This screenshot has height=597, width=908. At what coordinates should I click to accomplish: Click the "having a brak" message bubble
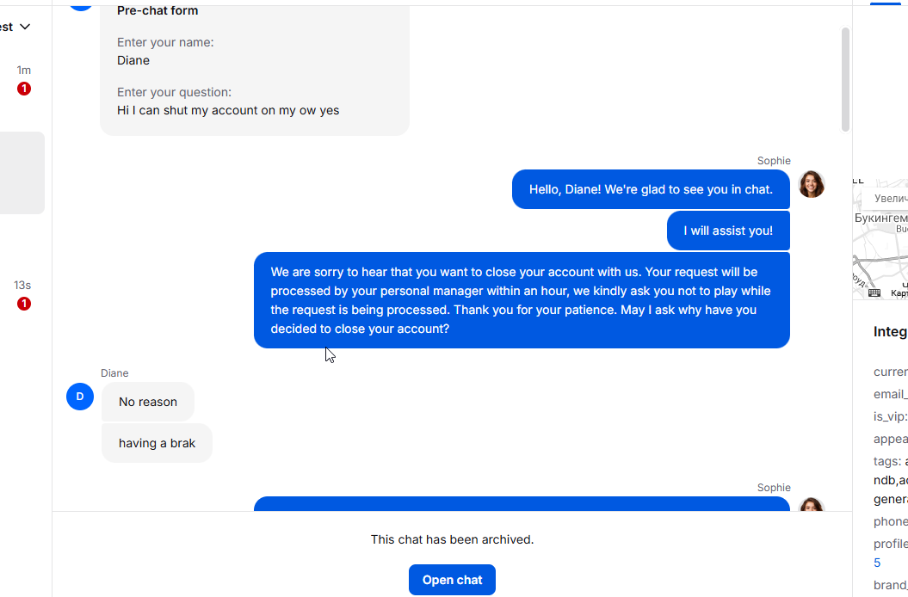[157, 443]
